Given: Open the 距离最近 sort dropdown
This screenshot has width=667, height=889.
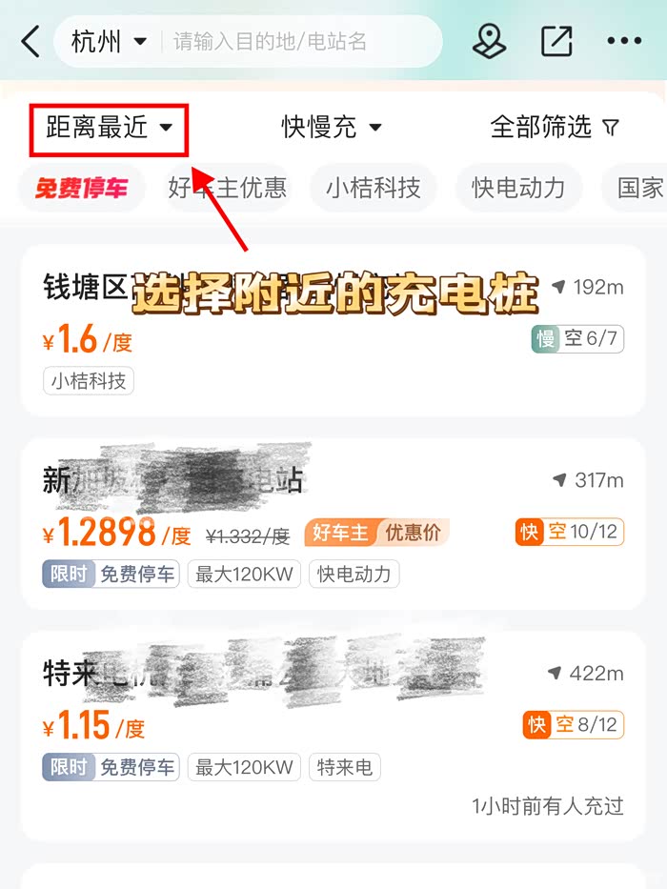Looking at the screenshot, I should 109,127.
